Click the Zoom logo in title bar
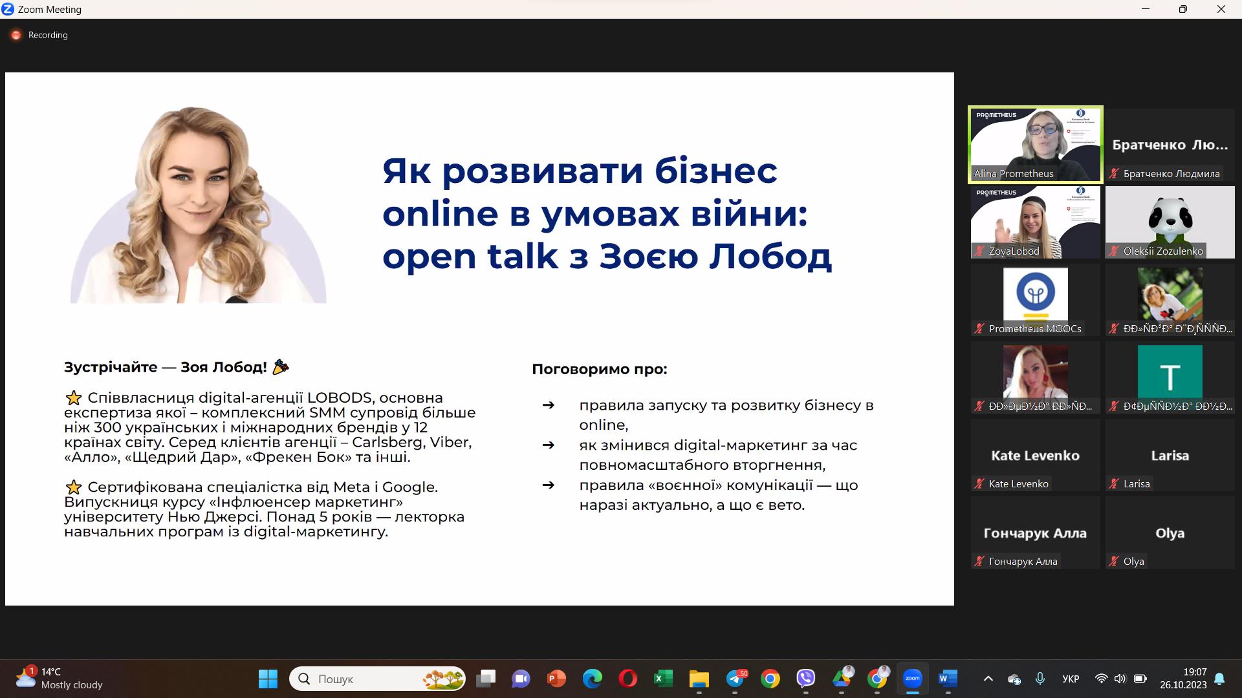The width and height of the screenshot is (1242, 698). click(8, 9)
